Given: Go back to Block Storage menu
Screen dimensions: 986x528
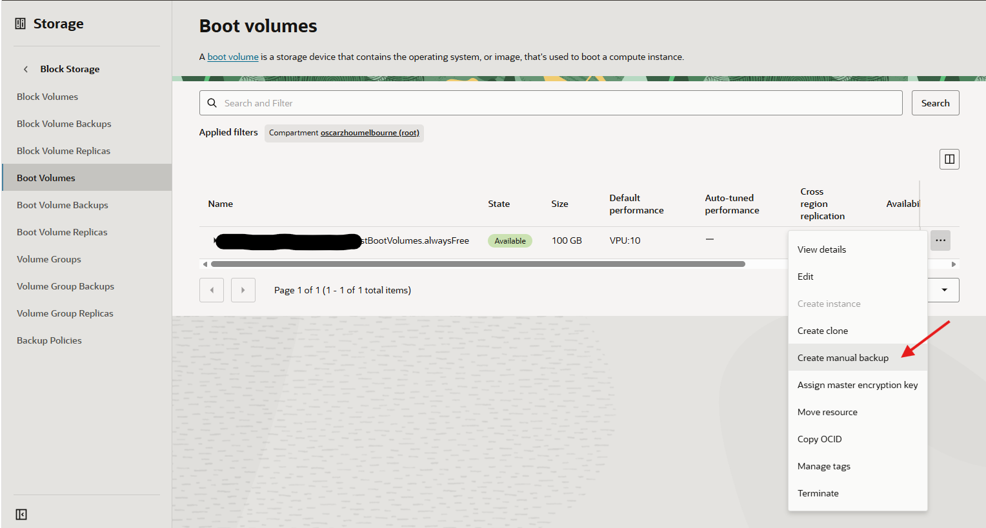Looking at the screenshot, I should click(x=70, y=69).
